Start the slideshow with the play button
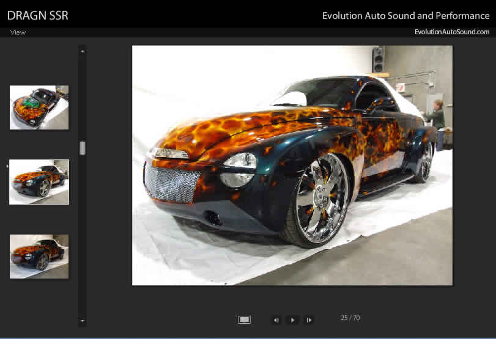496x339 pixels. tap(292, 319)
